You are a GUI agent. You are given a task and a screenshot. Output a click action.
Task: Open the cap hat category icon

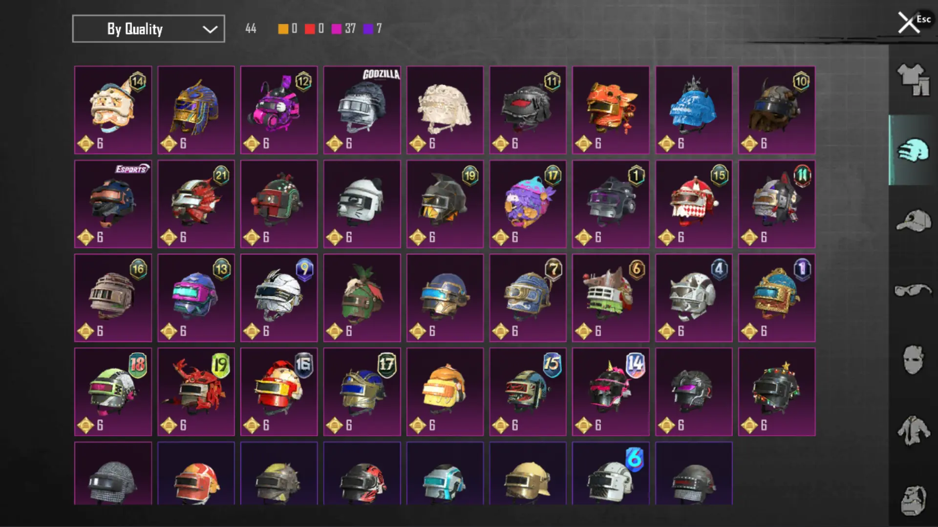(913, 221)
